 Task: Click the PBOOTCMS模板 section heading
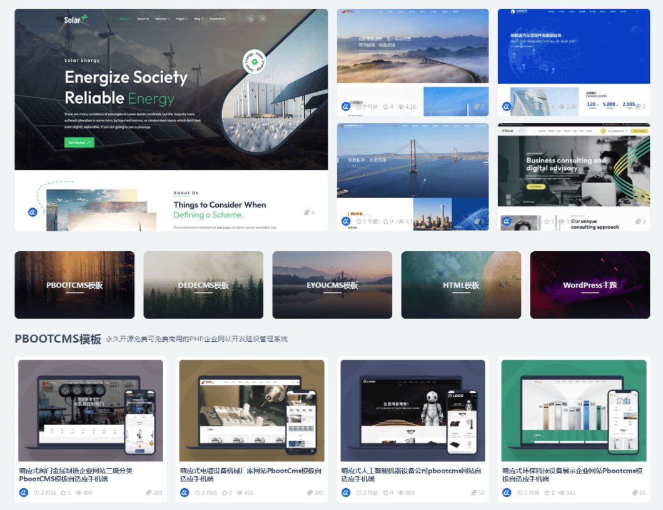pyautogui.click(x=58, y=339)
